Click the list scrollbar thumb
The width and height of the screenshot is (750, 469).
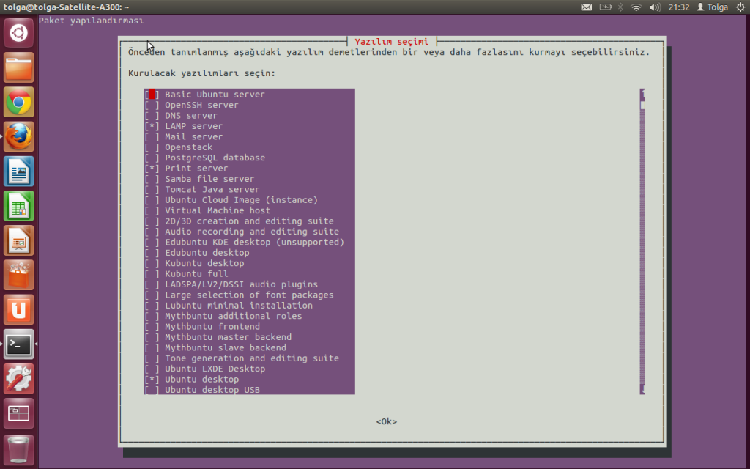point(643,105)
